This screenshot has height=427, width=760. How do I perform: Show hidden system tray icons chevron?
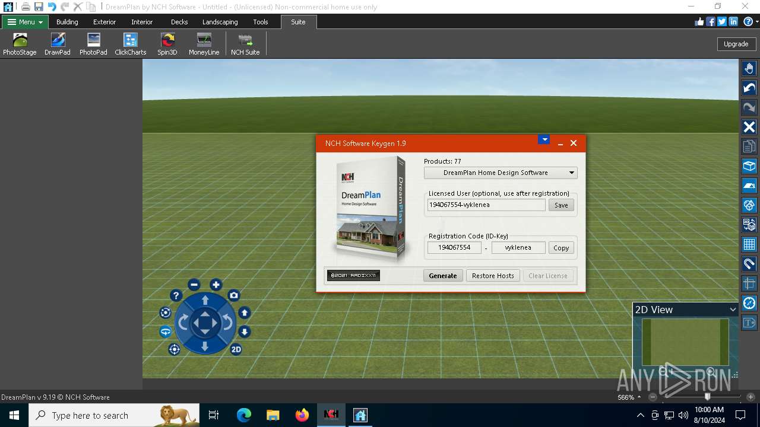[640, 415]
